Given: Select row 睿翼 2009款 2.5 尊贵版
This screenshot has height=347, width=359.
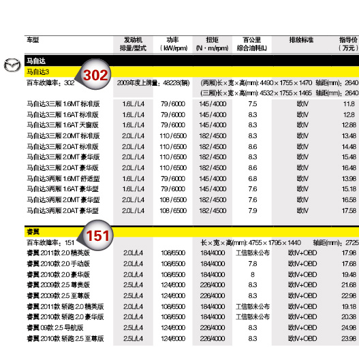Looking at the screenshot, I should click(x=191, y=285).
